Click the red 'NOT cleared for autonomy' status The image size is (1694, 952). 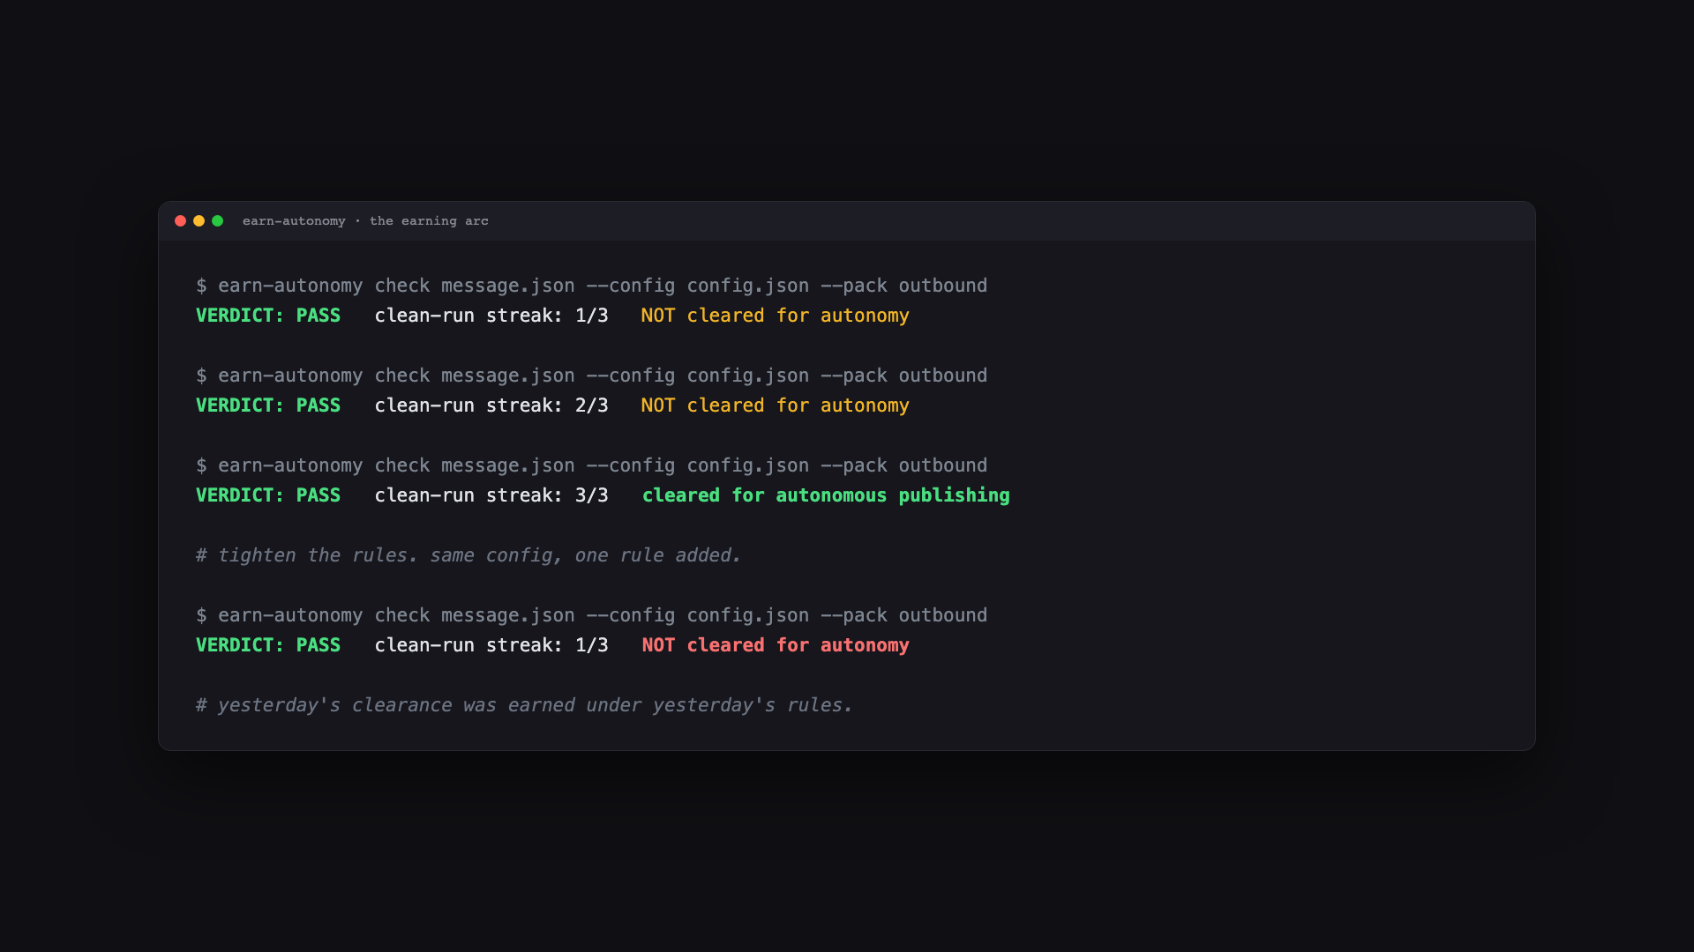(x=775, y=645)
